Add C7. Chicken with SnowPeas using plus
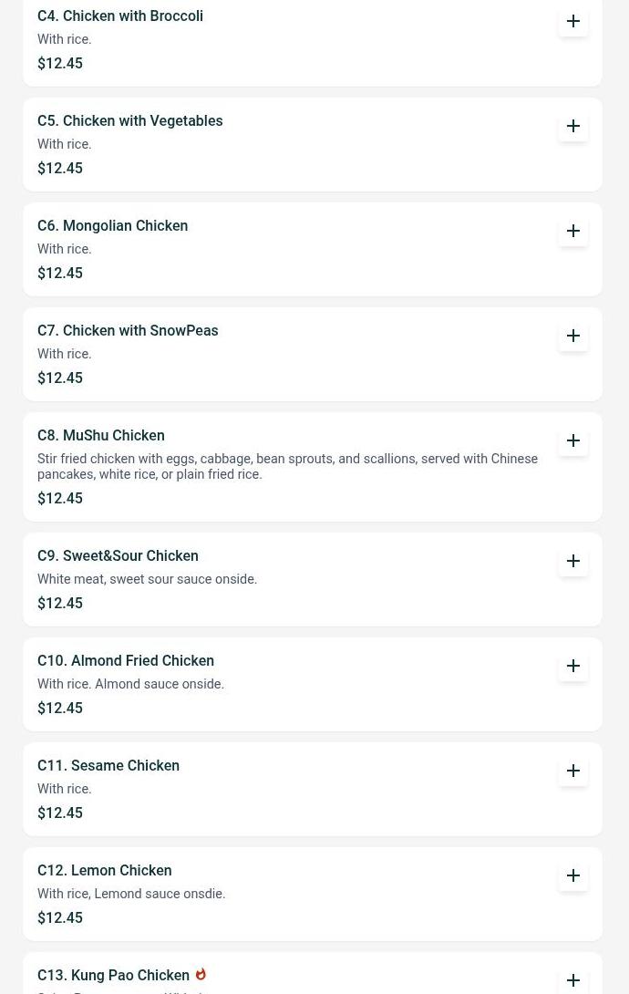The height and width of the screenshot is (994, 629). pyautogui.click(x=572, y=336)
